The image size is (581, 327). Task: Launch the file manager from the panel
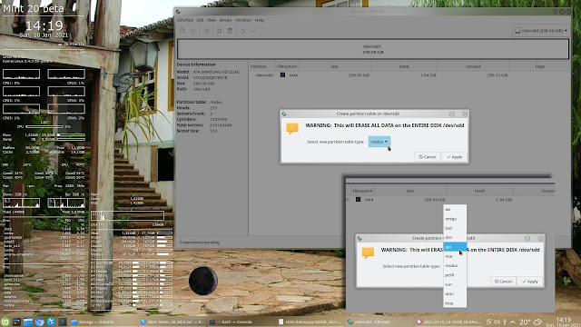pos(28,322)
